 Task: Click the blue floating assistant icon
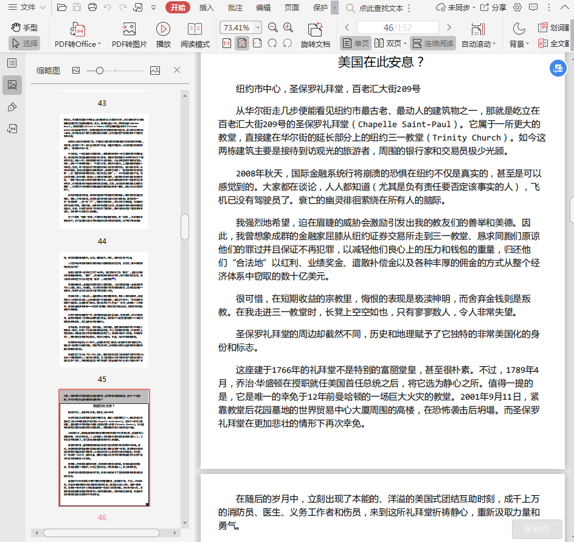click(558, 68)
